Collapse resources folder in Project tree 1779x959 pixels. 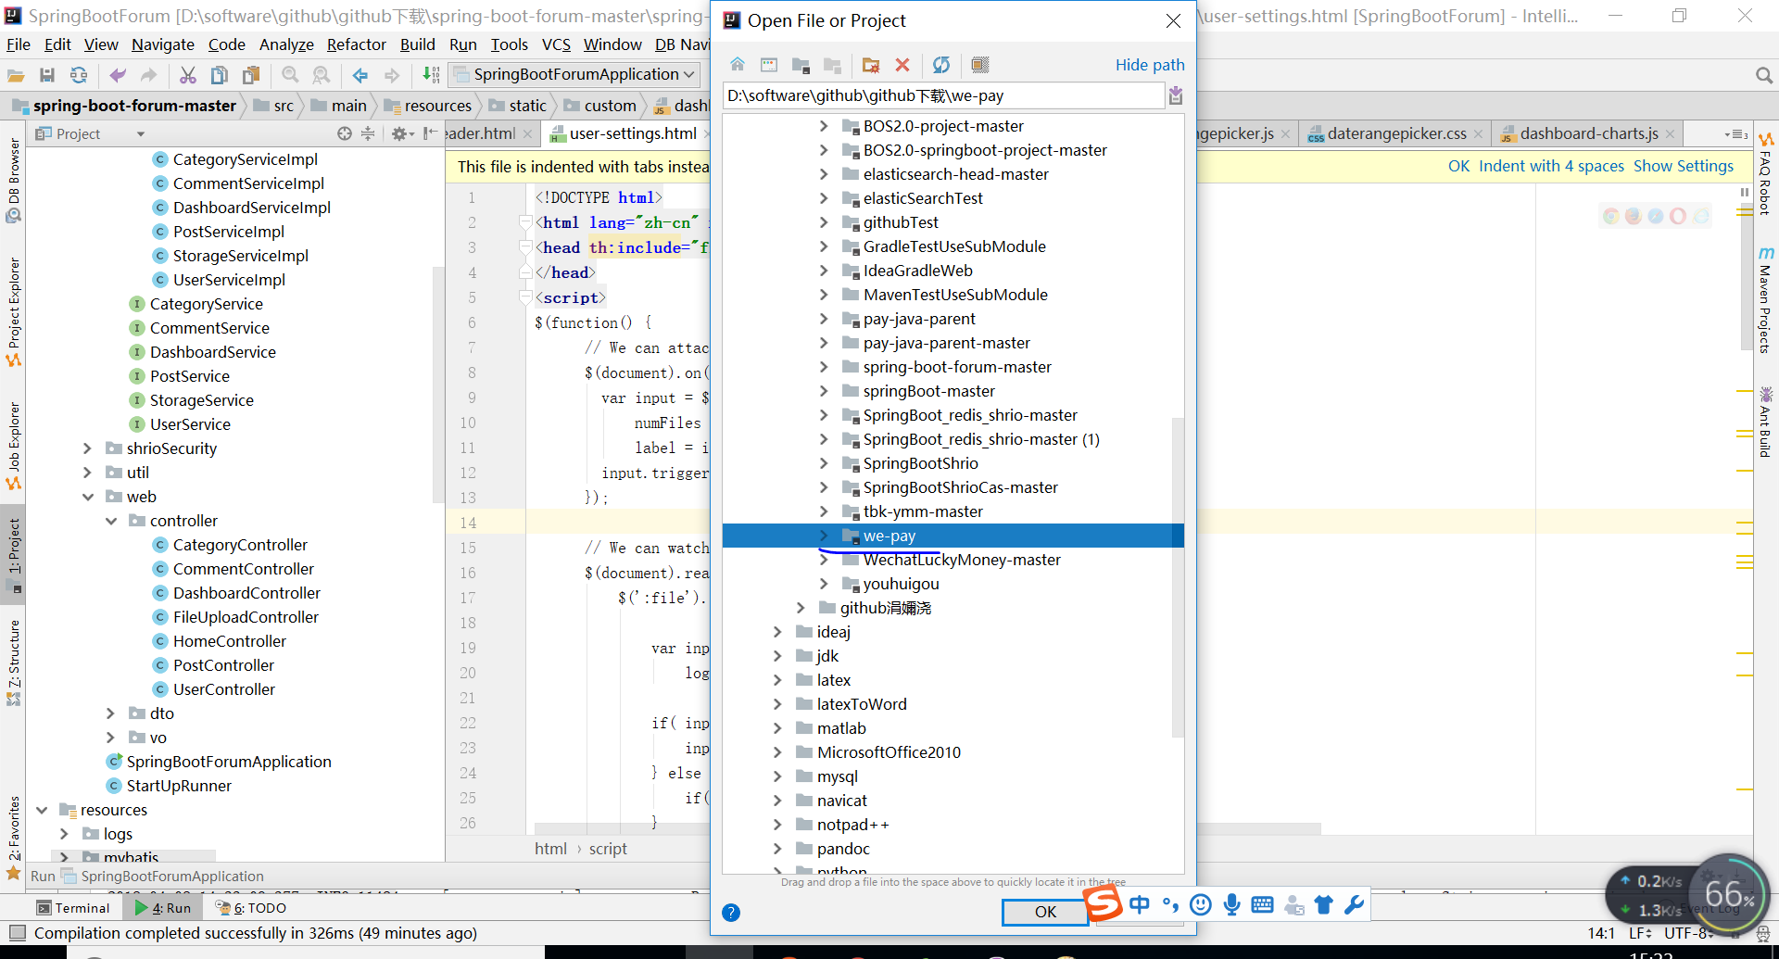tap(41, 810)
